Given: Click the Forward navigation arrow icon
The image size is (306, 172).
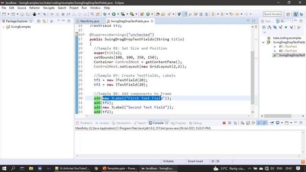Looking at the screenshot, I should pyautogui.click(x=246, y=14).
